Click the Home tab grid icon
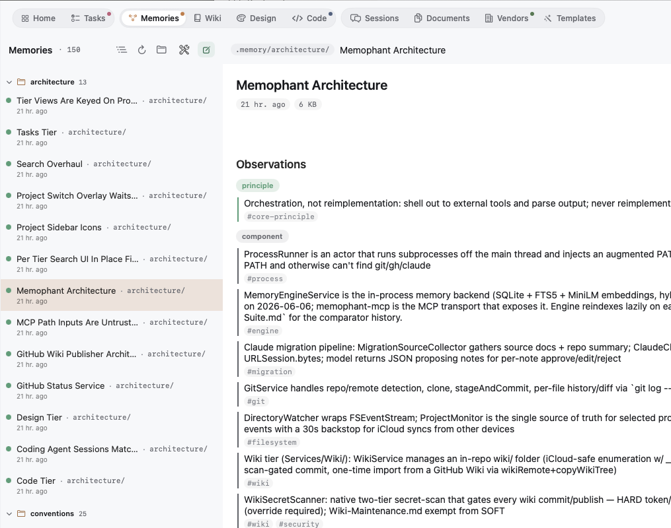The height and width of the screenshot is (528, 671). click(25, 18)
